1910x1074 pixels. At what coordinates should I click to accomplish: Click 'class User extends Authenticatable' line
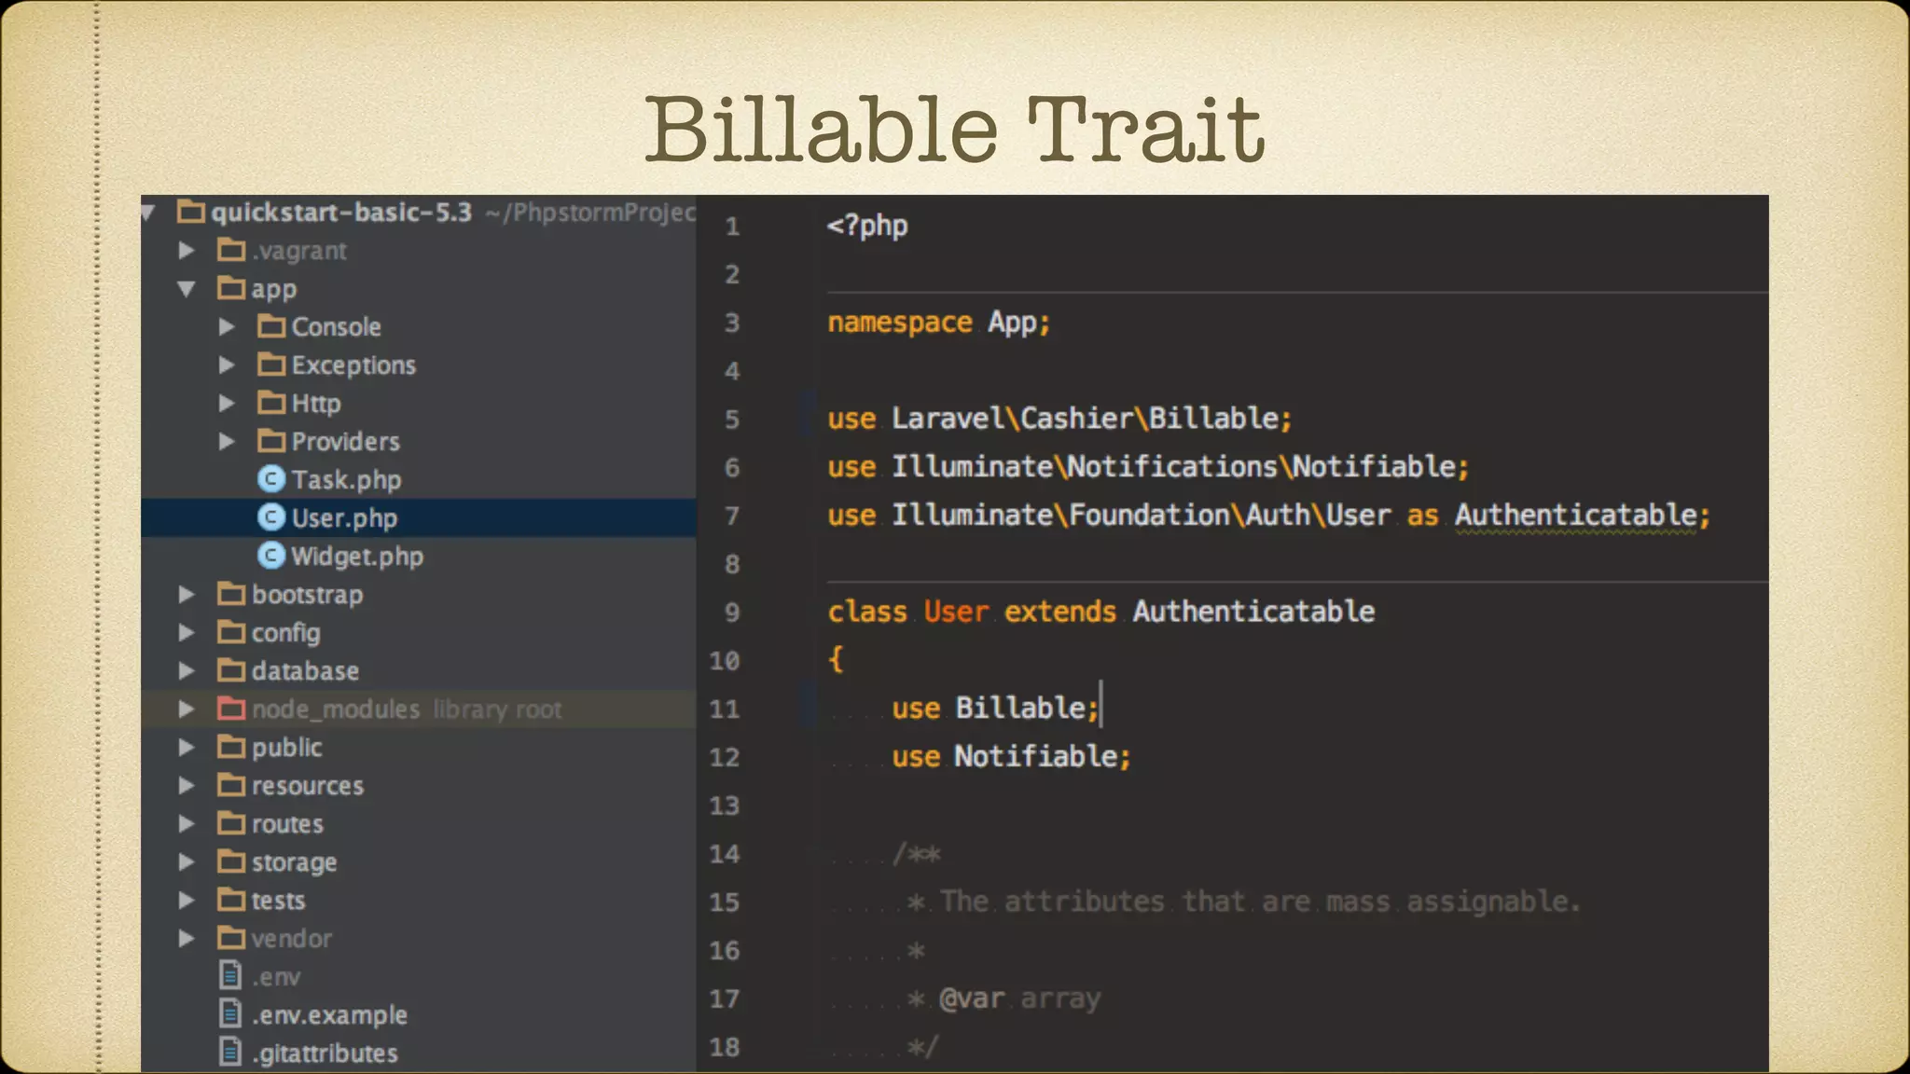(x=1101, y=612)
